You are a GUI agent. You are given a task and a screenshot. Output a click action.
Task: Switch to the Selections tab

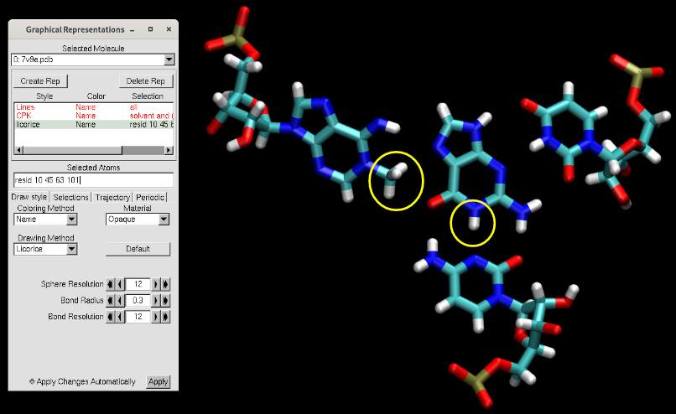click(70, 197)
